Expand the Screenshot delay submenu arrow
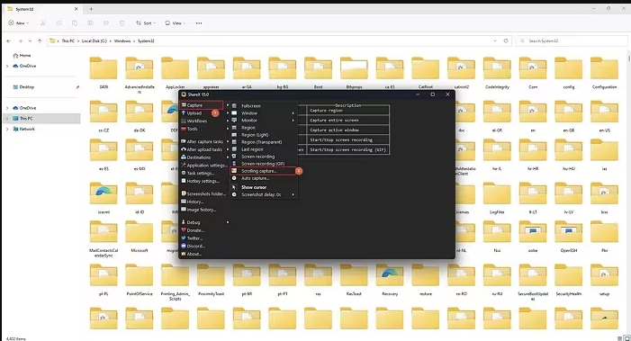This screenshot has height=341, width=631. [x=293, y=194]
